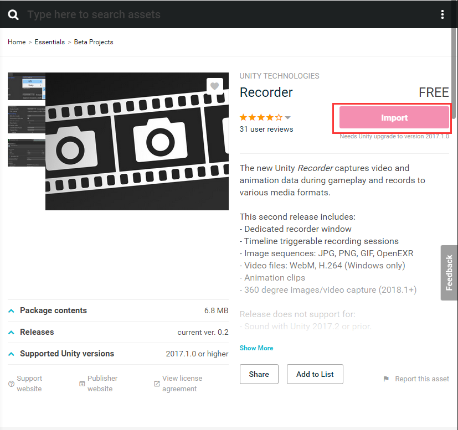Click the 'current ver. 0.2' text

(x=203, y=332)
